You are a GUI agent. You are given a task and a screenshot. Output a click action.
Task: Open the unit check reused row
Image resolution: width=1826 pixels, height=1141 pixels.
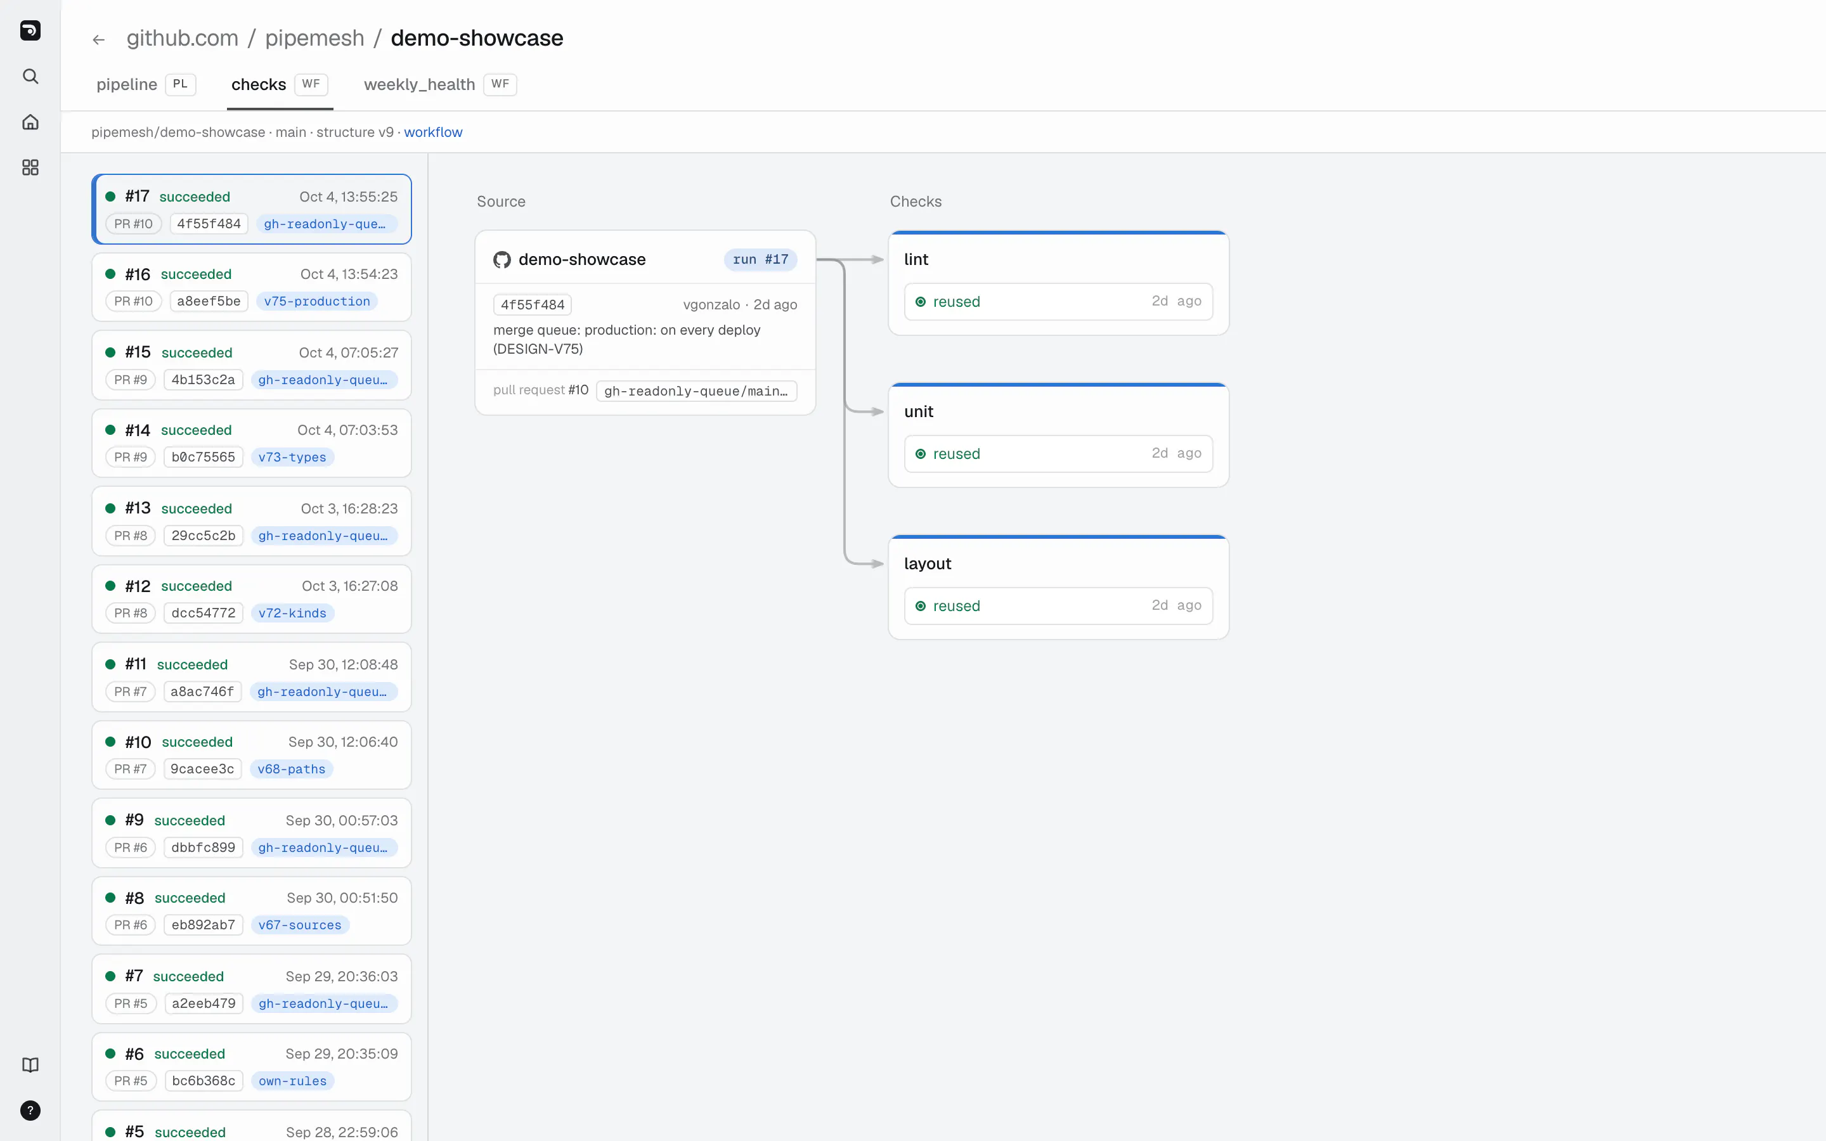[x=1059, y=453]
